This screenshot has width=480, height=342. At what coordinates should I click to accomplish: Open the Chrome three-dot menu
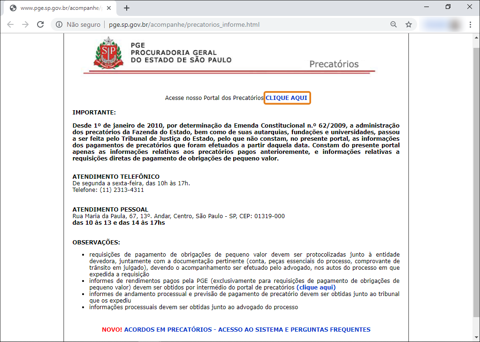point(471,24)
